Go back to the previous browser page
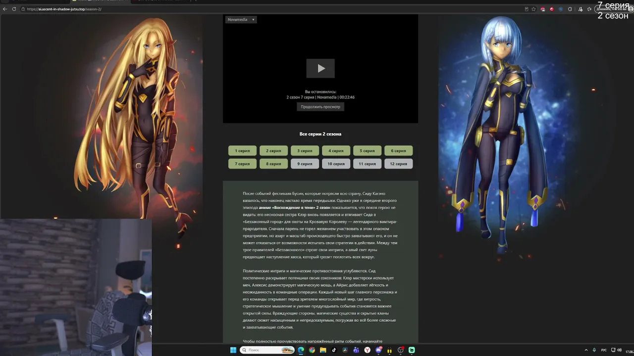 click(x=5, y=9)
